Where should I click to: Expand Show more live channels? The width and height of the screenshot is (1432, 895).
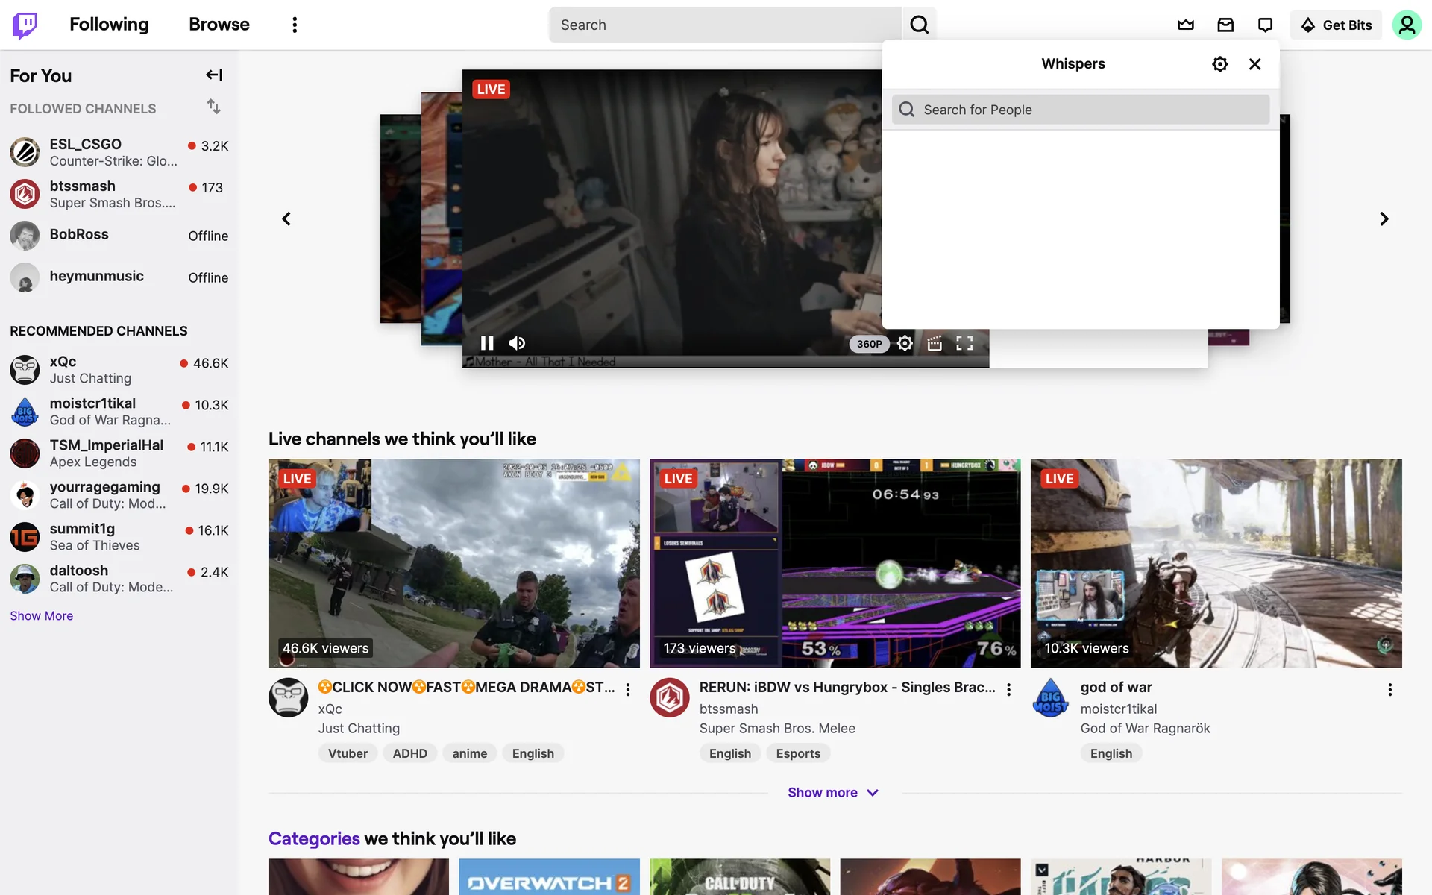click(833, 793)
